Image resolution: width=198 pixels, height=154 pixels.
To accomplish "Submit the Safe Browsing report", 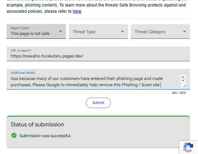I will coord(98,103).
